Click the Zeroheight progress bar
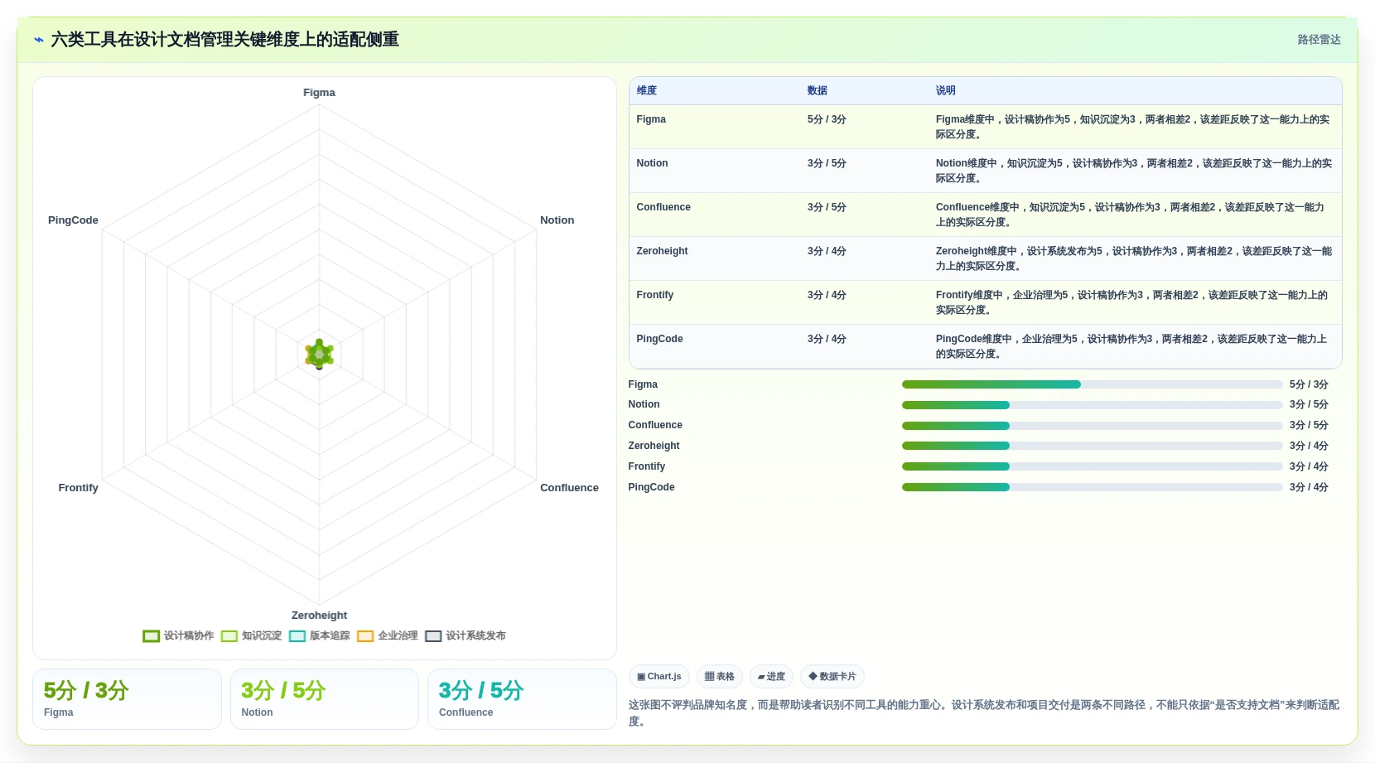Viewport: 1375px width, 763px height. point(1092,446)
